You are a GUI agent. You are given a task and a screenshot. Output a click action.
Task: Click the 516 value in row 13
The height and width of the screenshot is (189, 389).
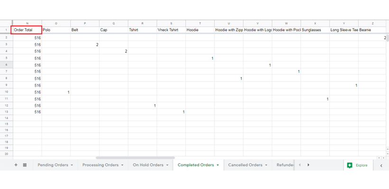click(37, 112)
